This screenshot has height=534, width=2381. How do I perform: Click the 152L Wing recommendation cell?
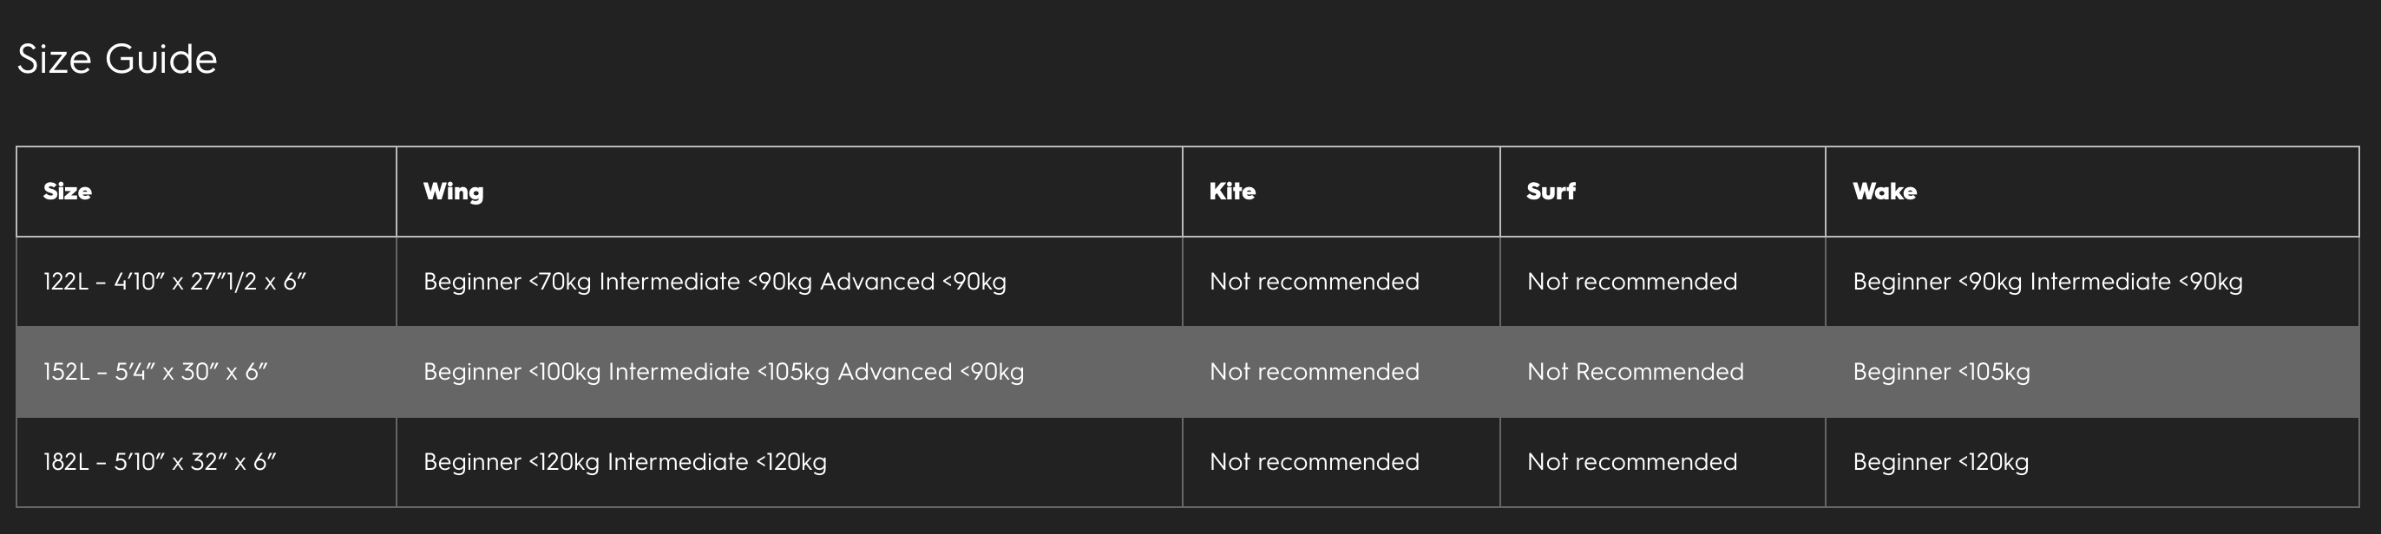724,371
